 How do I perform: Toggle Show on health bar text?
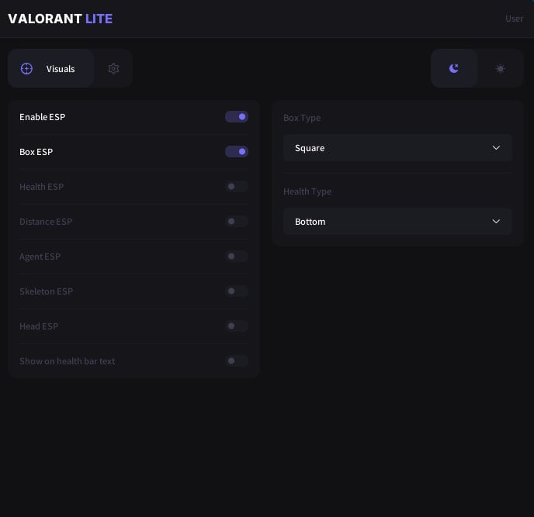point(237,361)
